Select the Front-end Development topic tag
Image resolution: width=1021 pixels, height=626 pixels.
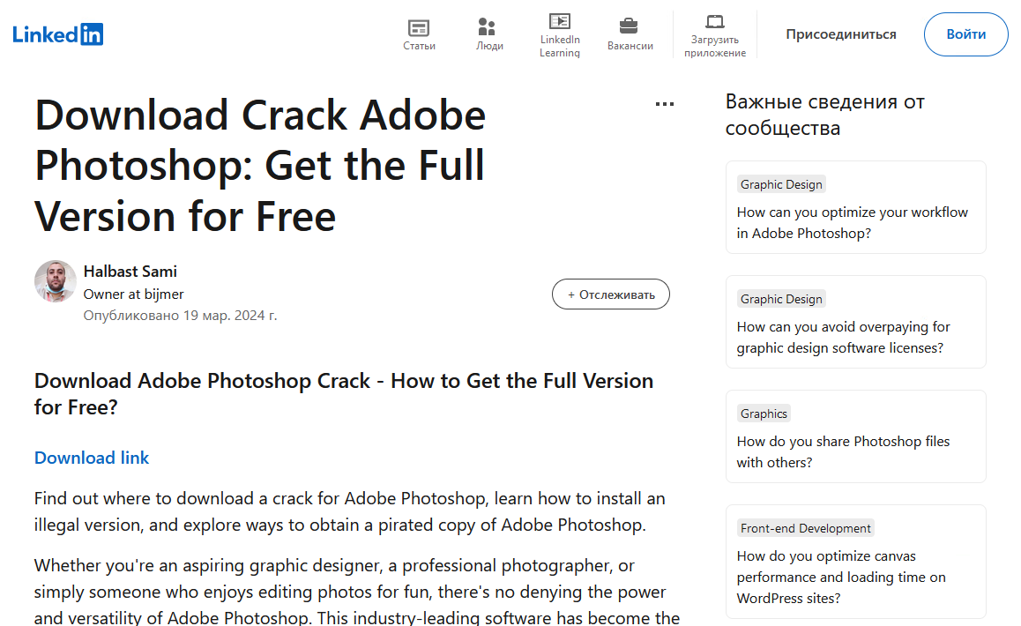[x=806, y=528]
